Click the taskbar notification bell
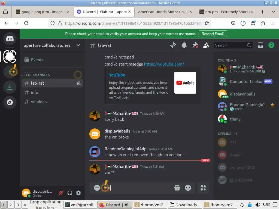The width and height of the screenshot is (279, 209). click(242, 205)
